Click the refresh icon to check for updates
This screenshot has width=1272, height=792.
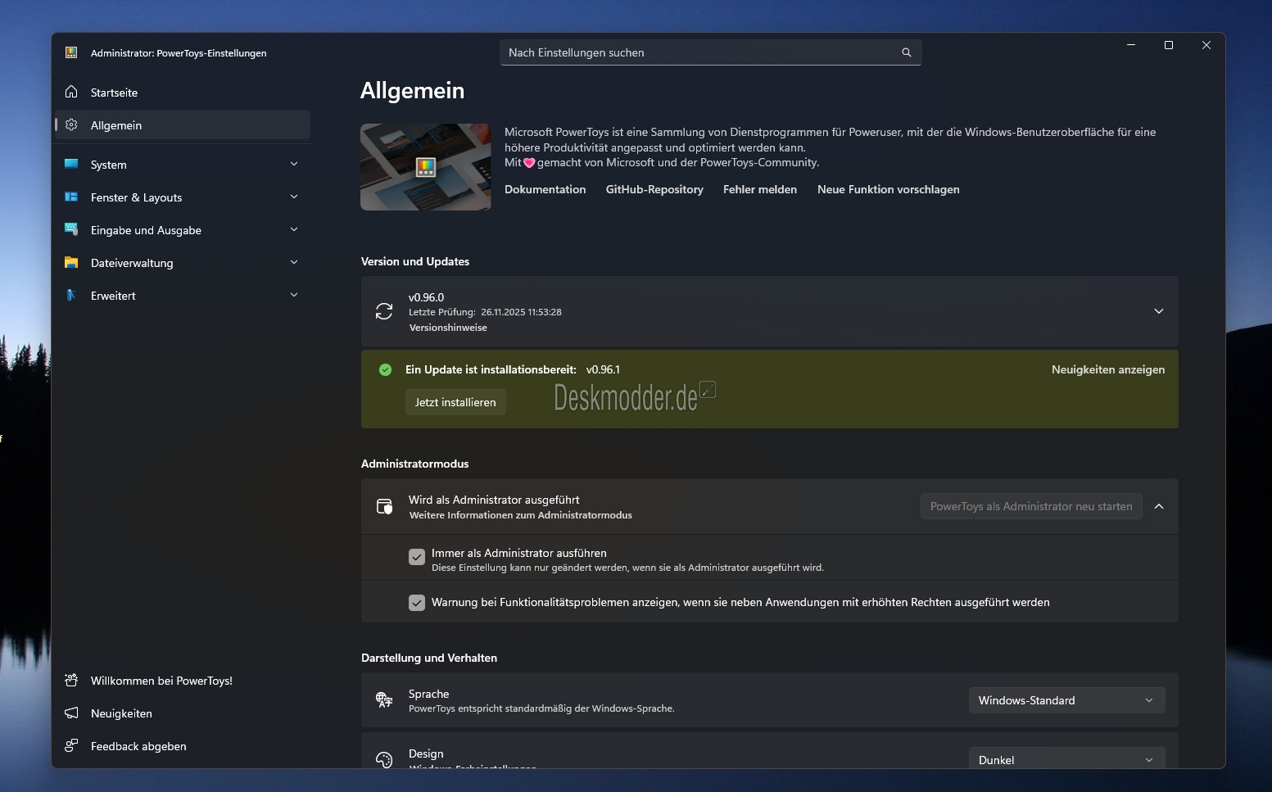pos(384,311)
